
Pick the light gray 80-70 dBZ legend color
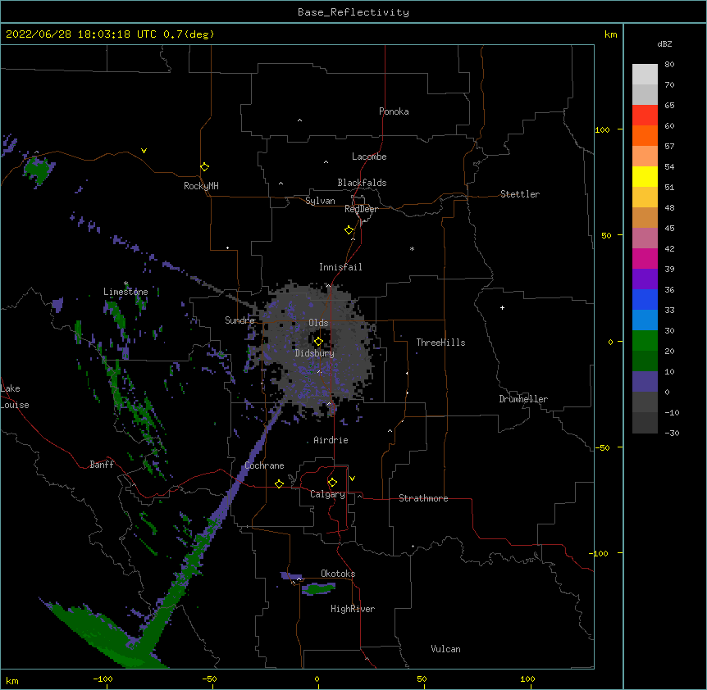(645, 75)
